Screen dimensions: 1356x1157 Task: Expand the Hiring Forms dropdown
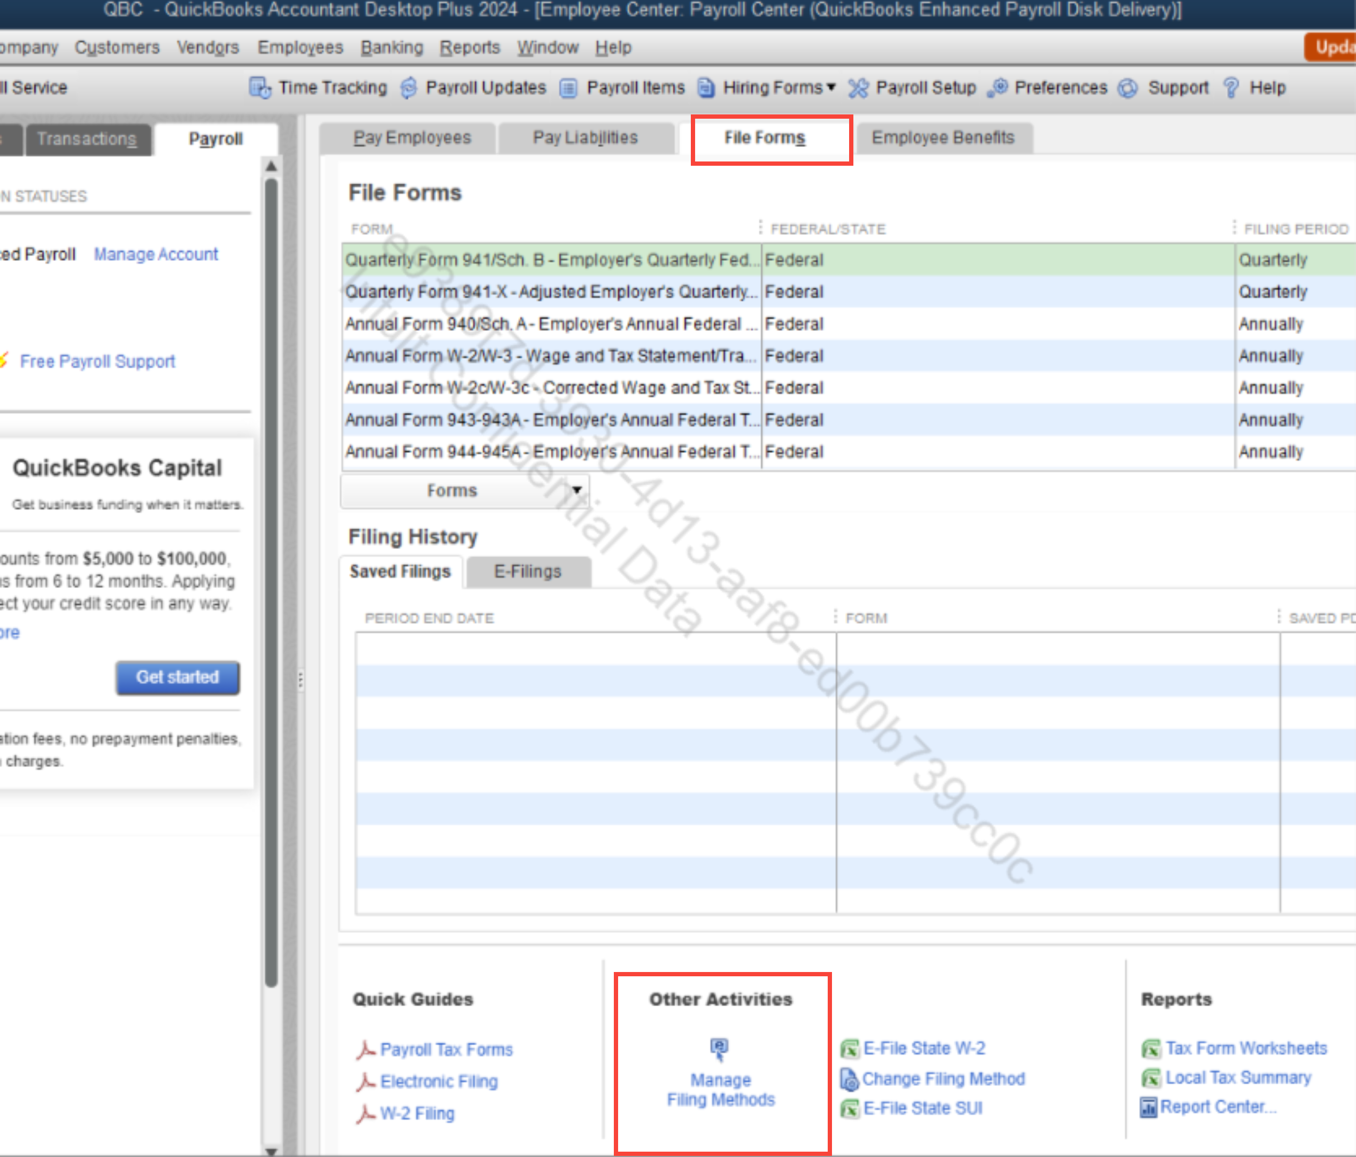tap(831, 87)
